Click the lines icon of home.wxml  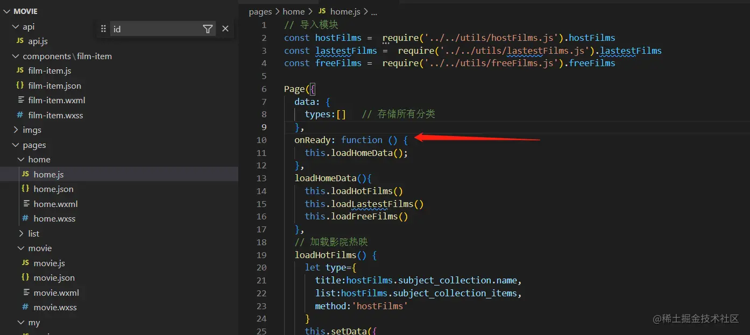(x=26, y=204)
